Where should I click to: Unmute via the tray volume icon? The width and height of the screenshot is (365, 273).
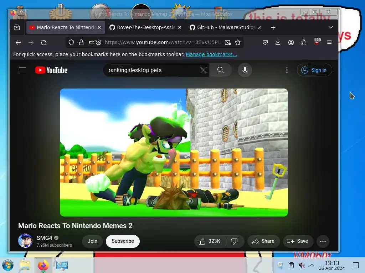[x=302, y=265]
